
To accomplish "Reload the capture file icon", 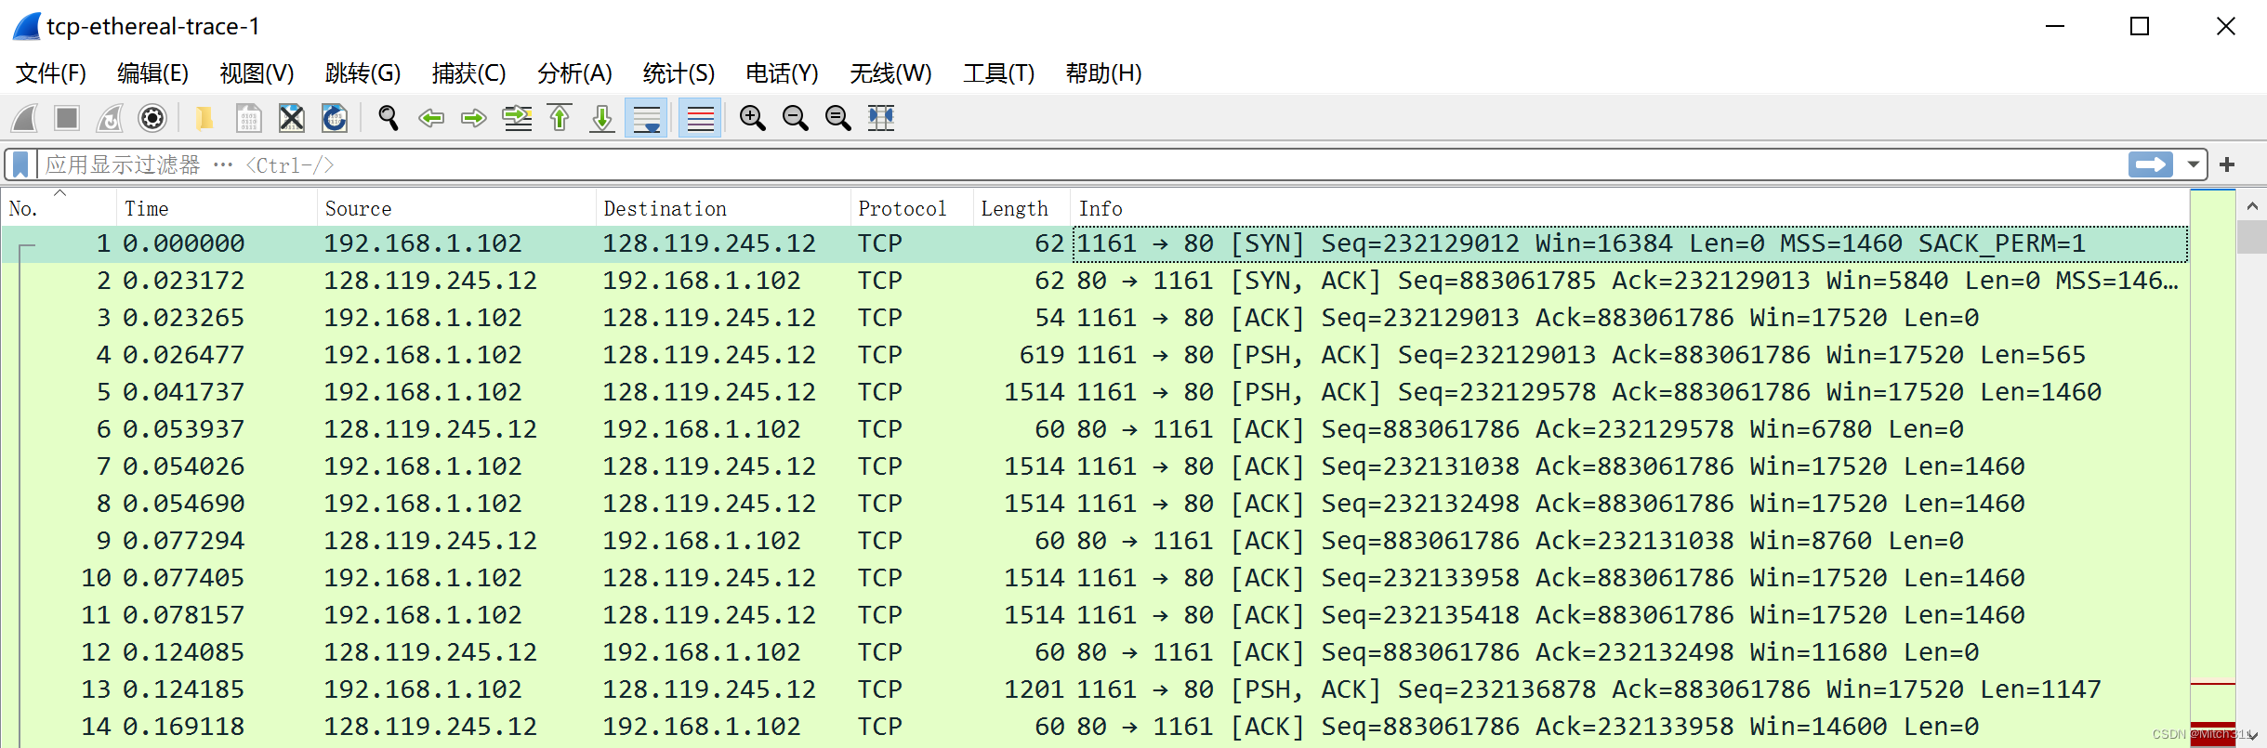I will pos(335,118).
